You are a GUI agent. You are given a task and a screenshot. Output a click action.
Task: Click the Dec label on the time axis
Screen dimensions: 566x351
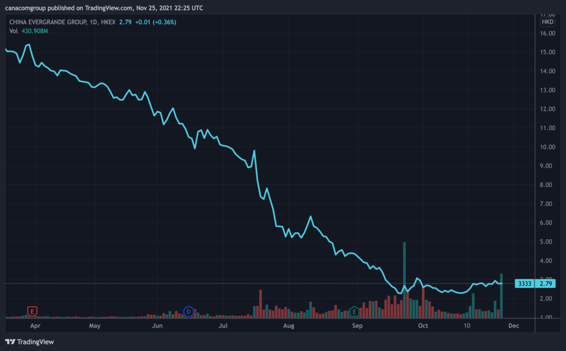(513, 326)
